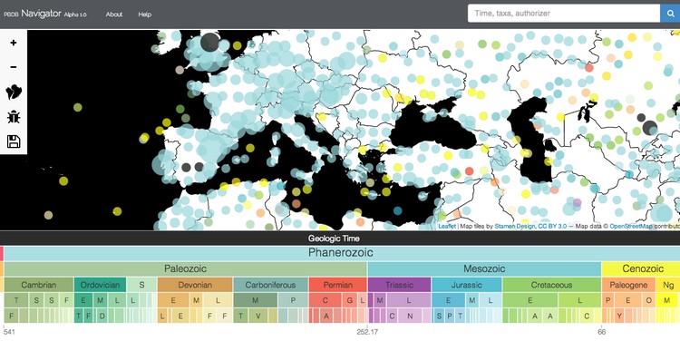
Task: Select the Cenozoic era
Action: coord(641,269)
